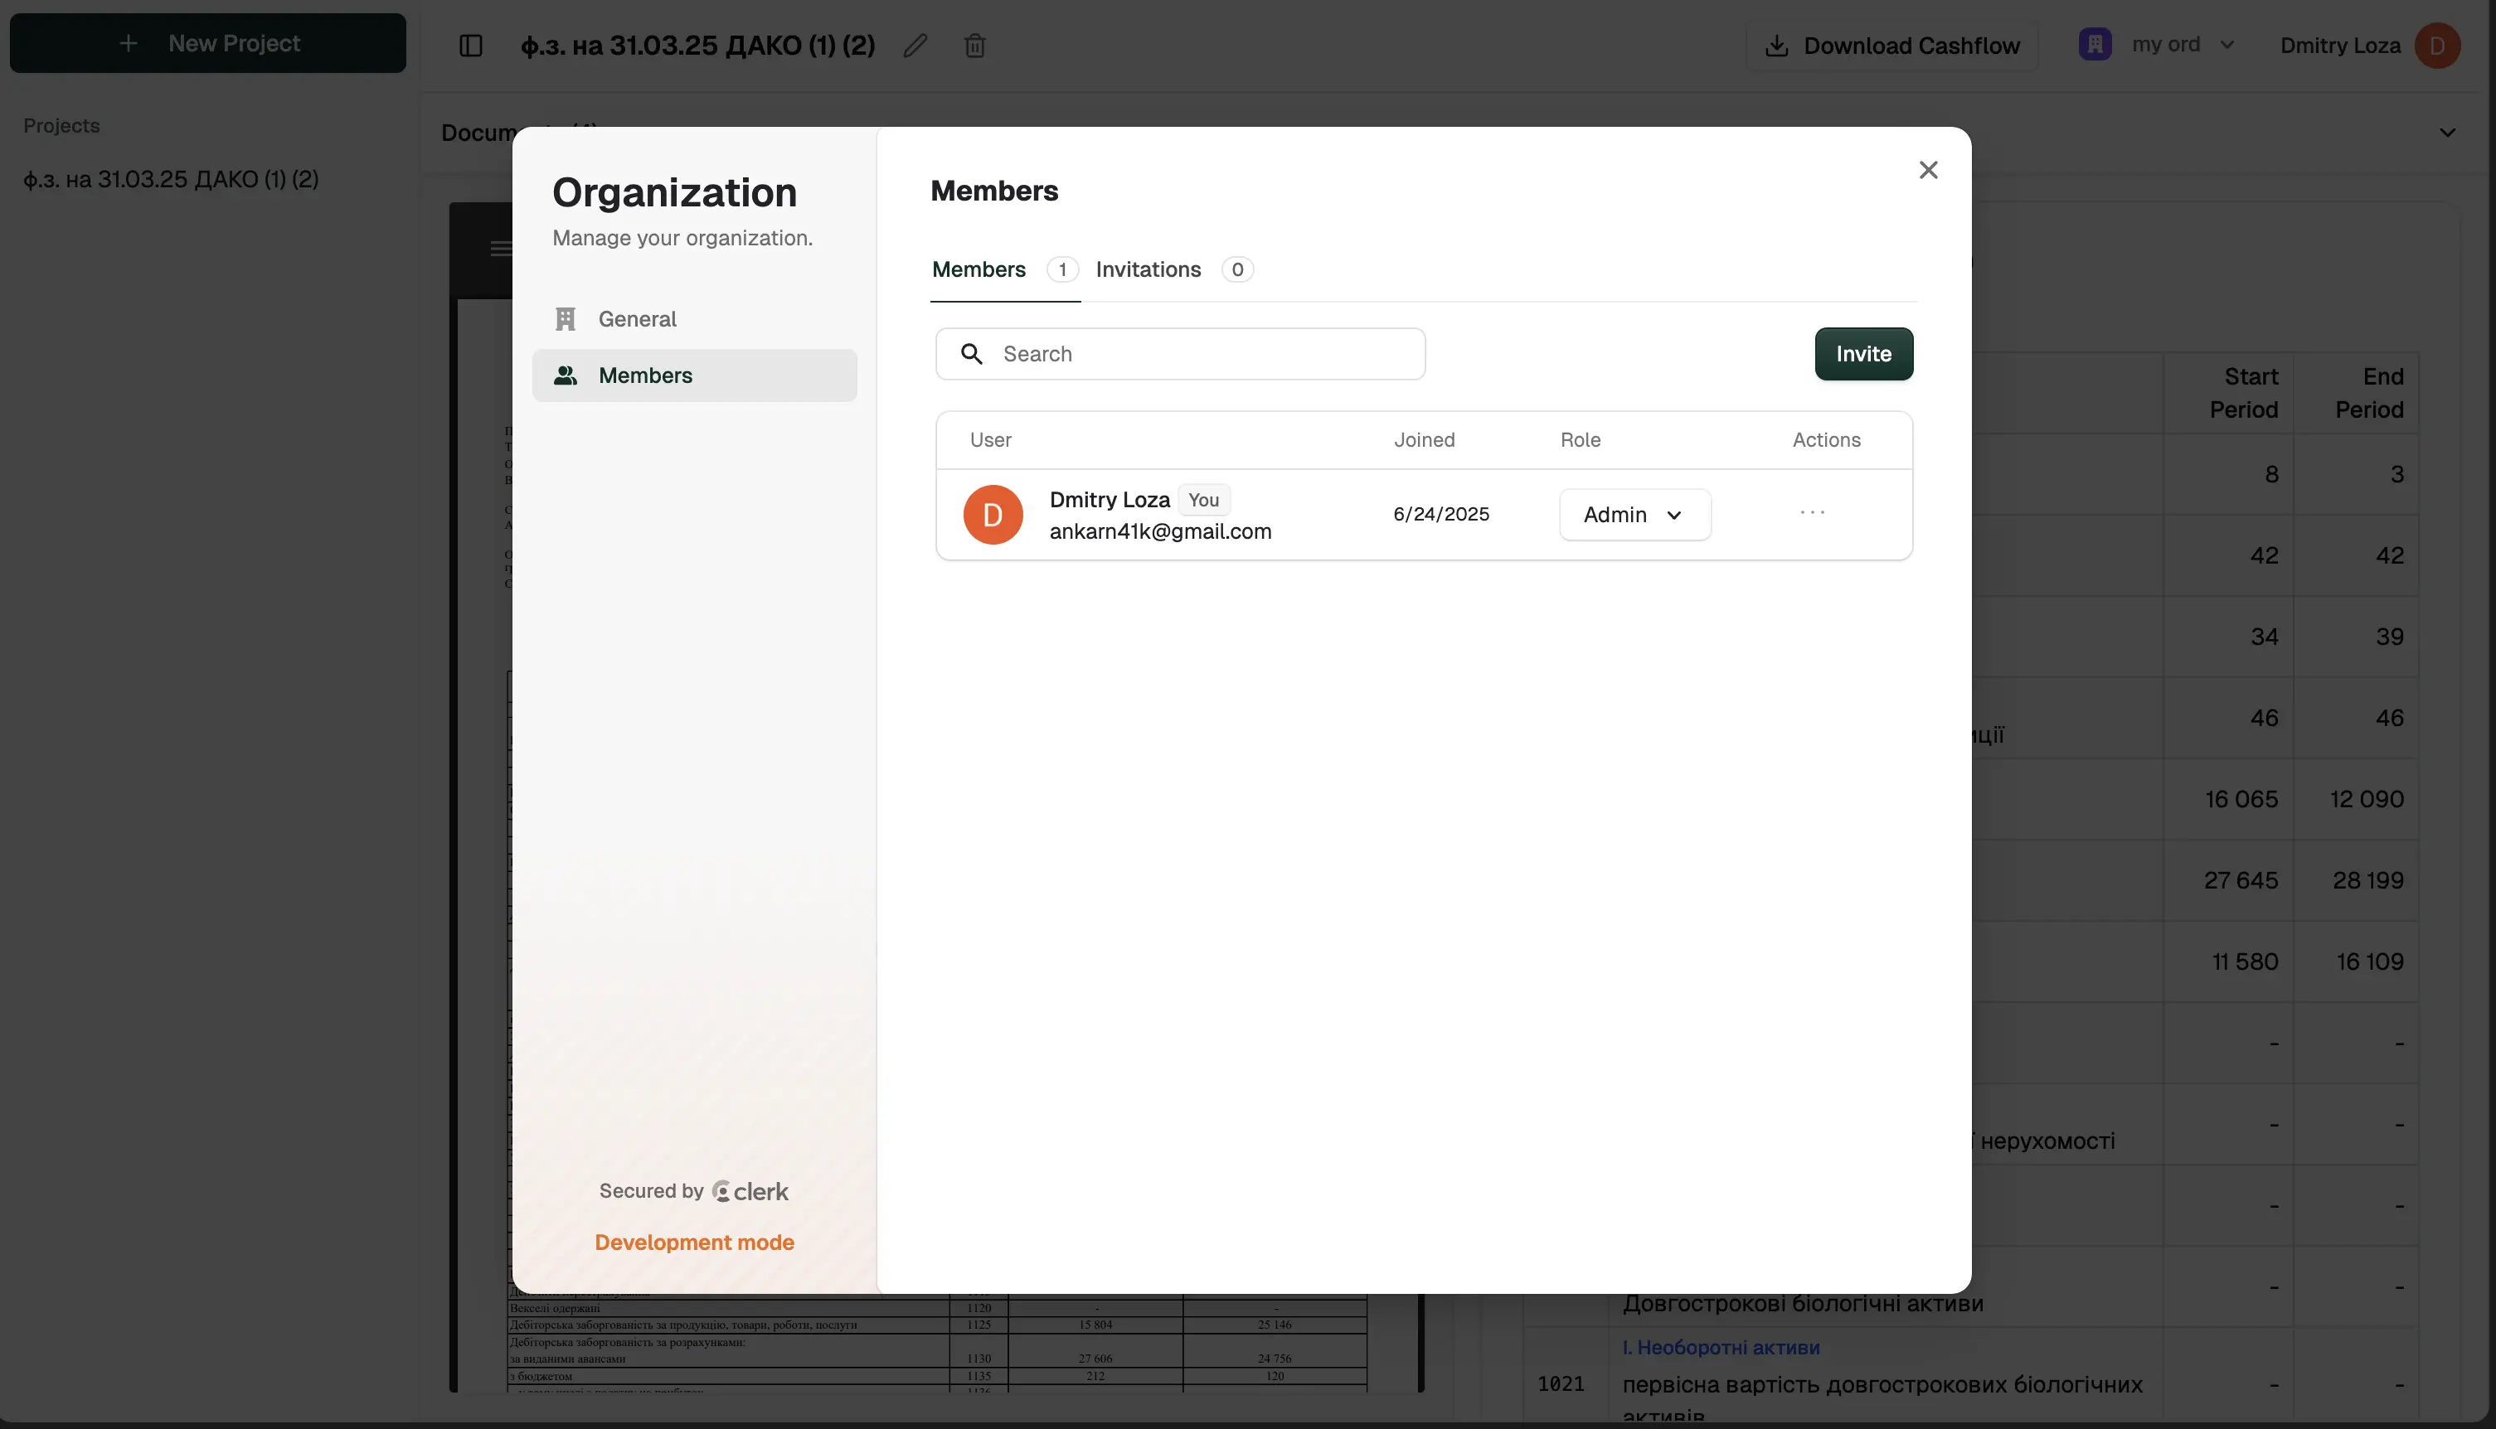Click the orange D avatar in members row
This screenshot has height=1429, width=2496.
(x=992, y=514)
